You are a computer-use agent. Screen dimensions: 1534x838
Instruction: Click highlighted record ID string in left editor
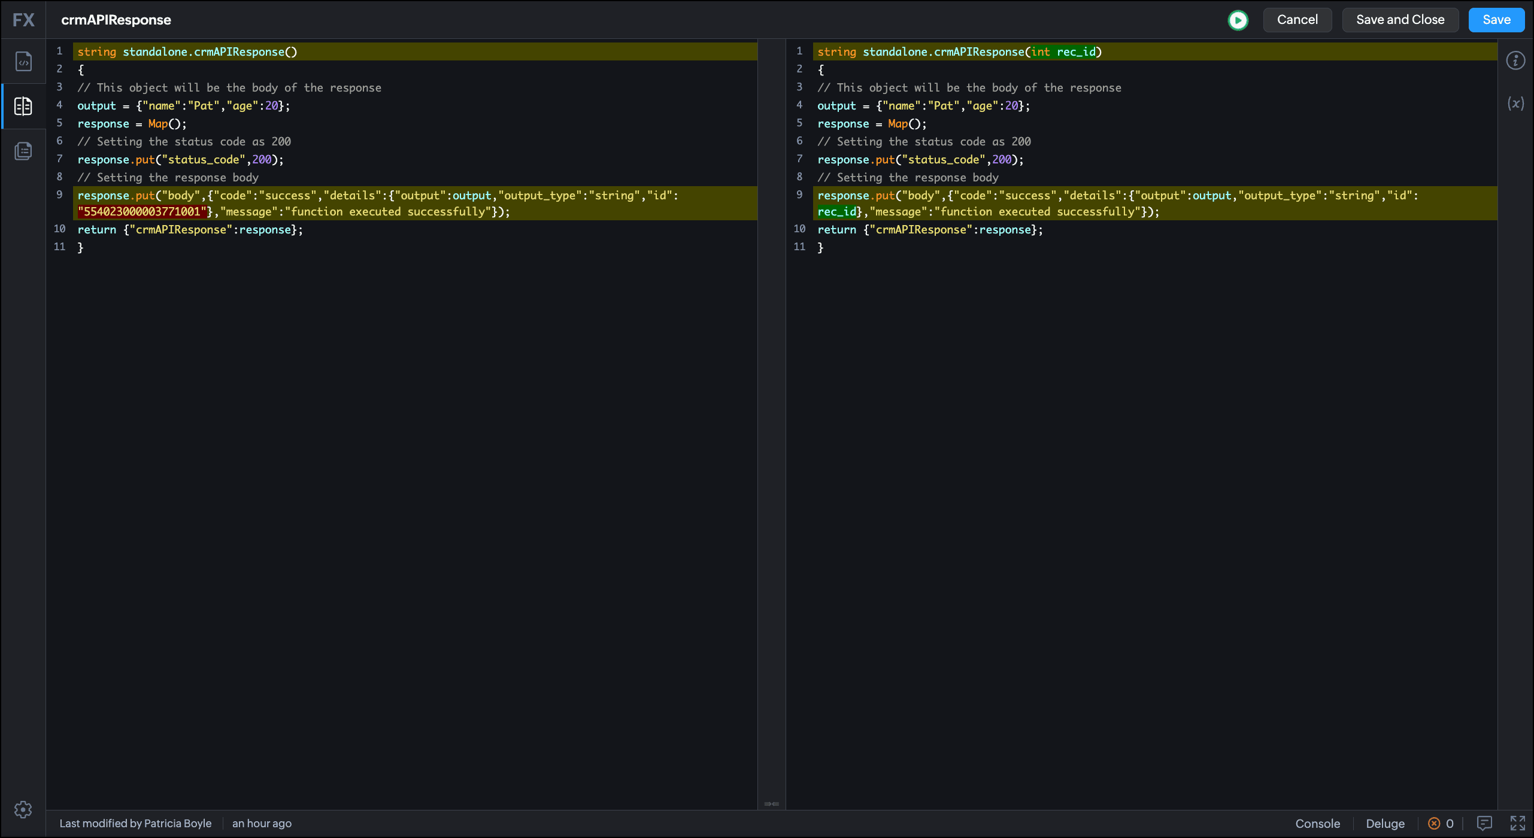[142, 212]
